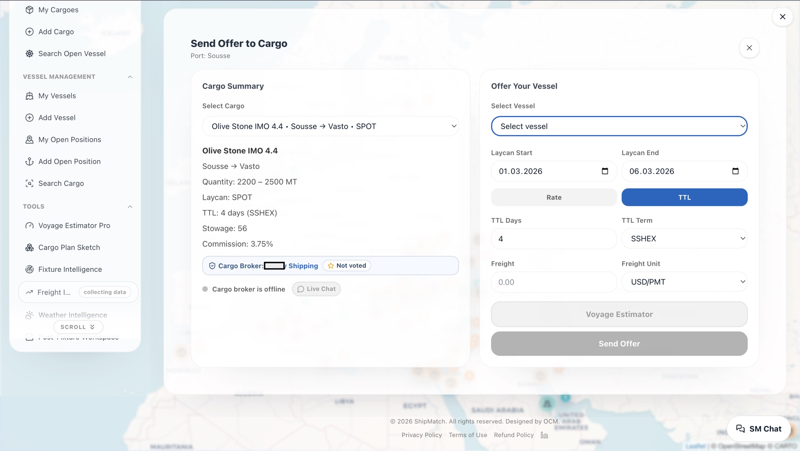Open Search Cargo in the sidebar
This screenshot has height=451, width=800.
pos(61,183)
